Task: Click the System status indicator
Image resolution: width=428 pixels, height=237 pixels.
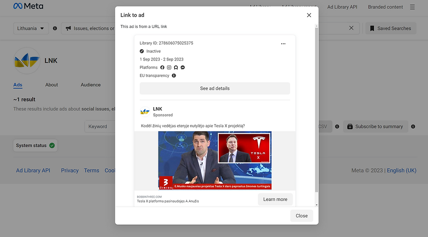Action: (35, 146)
